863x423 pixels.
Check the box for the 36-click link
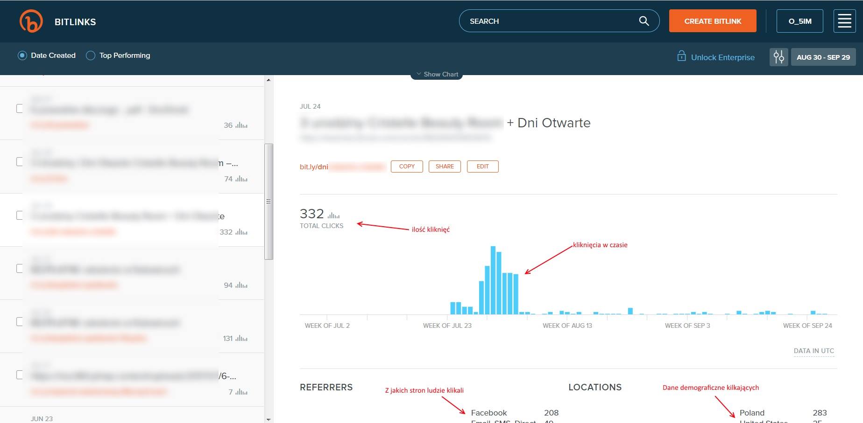[x=20, y=108]
